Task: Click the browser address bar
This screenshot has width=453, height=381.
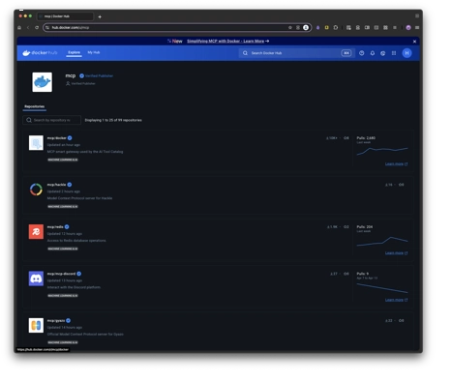Action: 177,28
